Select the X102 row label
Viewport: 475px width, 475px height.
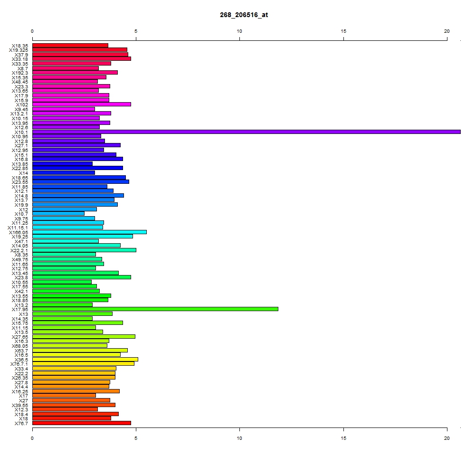tap(22, 105)
